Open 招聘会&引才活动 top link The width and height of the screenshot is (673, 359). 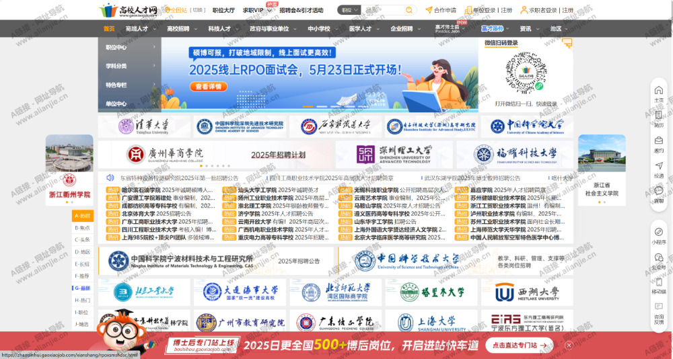pyautogui.click(x=302, y=10)
